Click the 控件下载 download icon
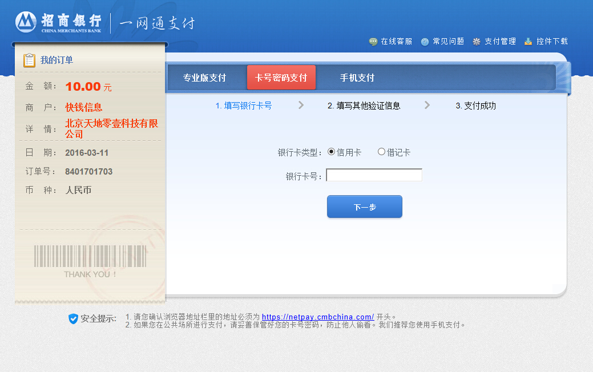Screen dimensions: 593x372 (x=529, y=42)
